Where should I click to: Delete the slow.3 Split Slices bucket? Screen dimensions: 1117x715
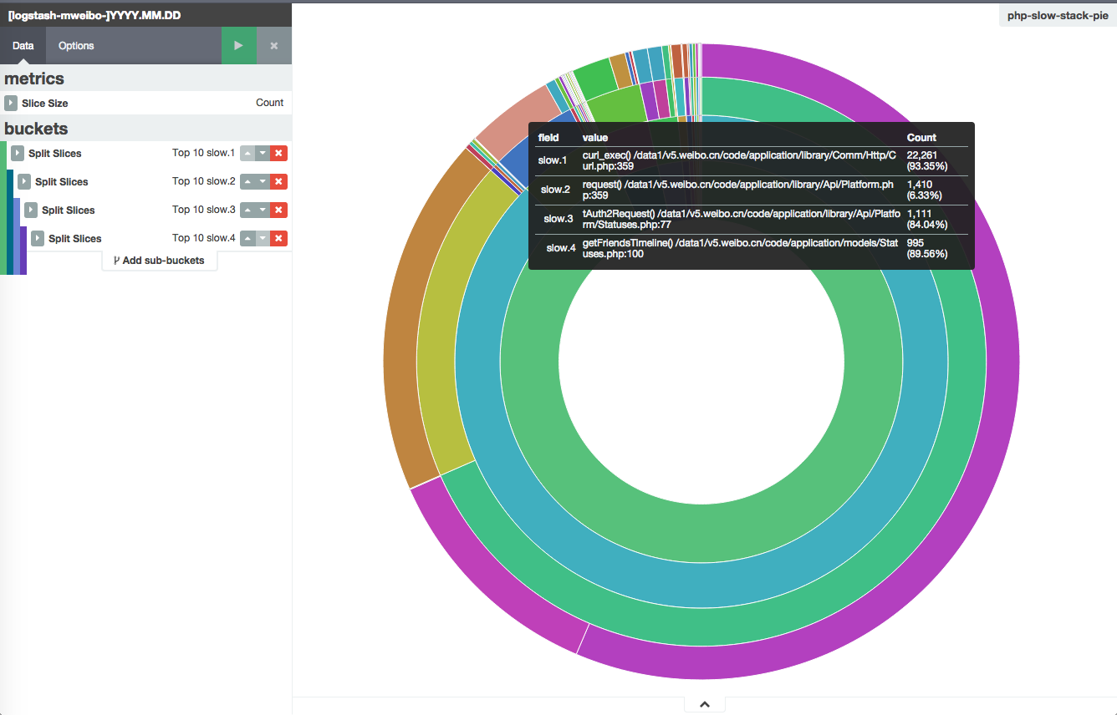[x=279, y=210]
